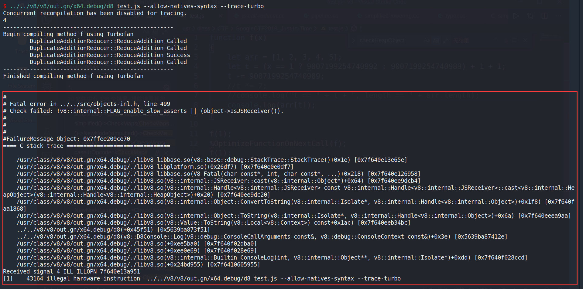Viewport: 583px width, 289px height.
Task: Open the f symbol breadcrumb dropdown
Action: point(361,29)
